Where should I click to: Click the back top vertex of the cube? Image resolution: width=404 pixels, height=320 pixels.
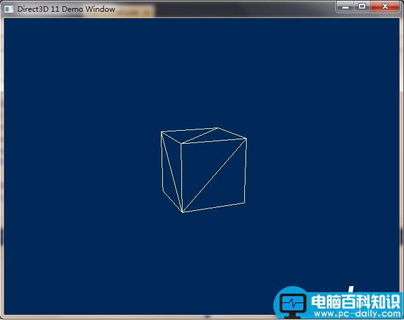(x=218, y=128)
